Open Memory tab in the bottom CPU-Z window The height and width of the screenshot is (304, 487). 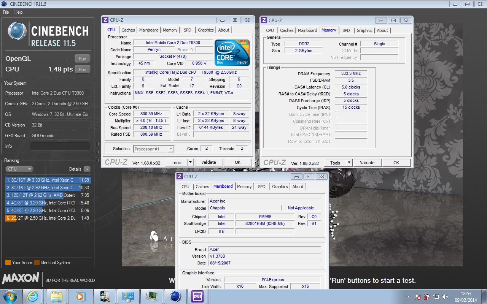click(244, 187)
